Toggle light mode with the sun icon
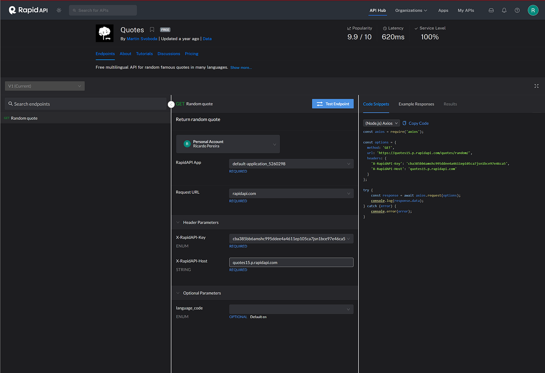This screenshot has height=373, width=545. click(59, 10)
